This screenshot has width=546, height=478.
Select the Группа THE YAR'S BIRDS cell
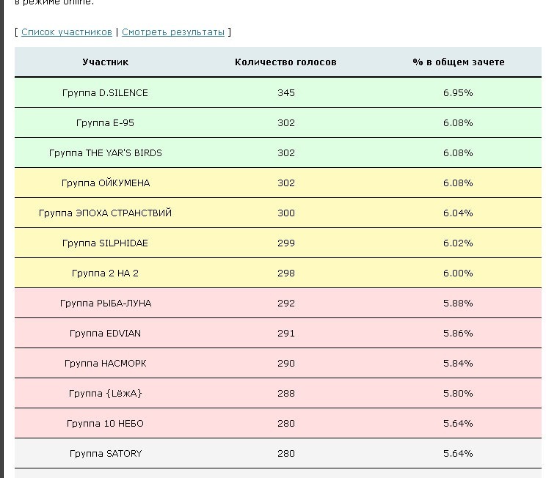[x=105, y=153]
